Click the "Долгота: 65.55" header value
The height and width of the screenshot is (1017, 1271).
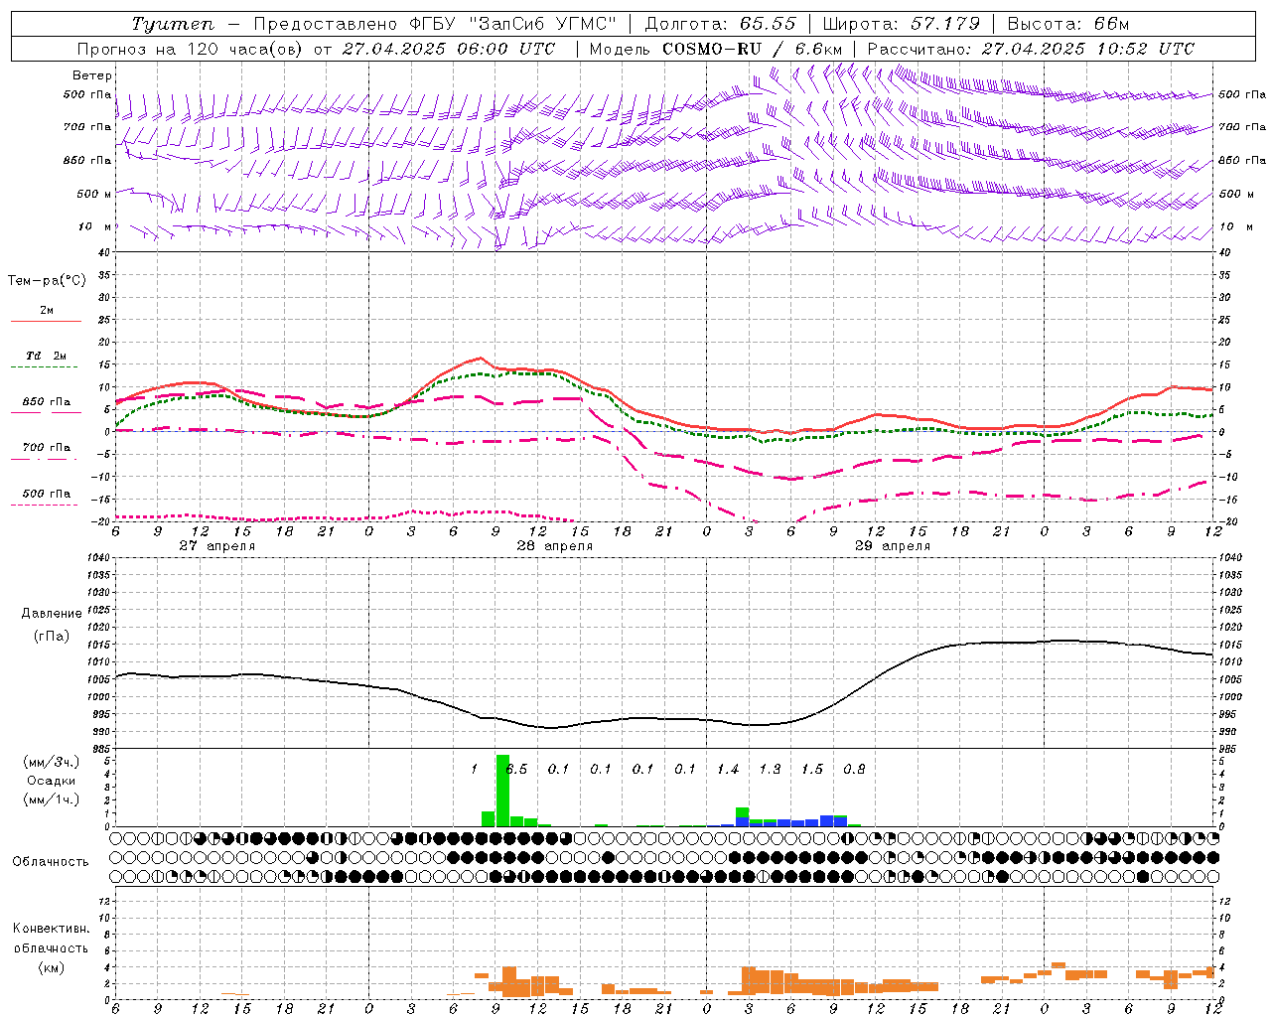[x=720, y=24]
